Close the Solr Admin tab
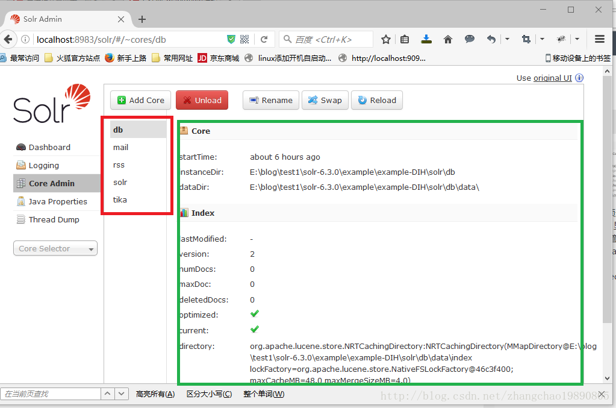Screen dimensions: 616x408 pos(121,19)
